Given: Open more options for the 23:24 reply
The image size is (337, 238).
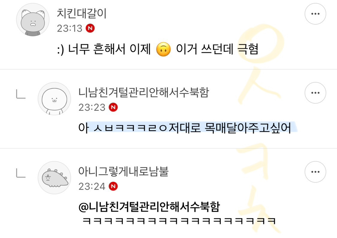Looking at the screenshot, I should point(315,172).
